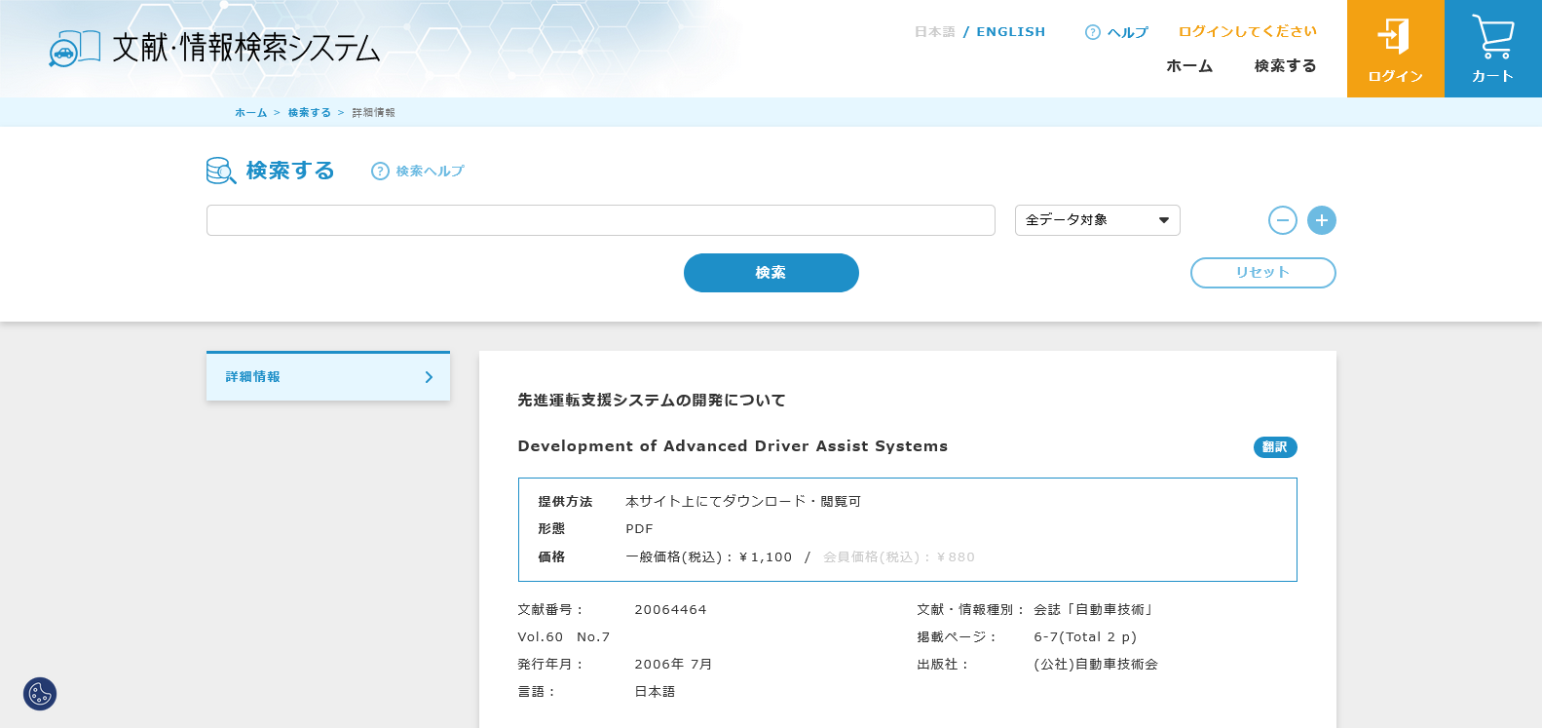Open cookie settings icon at bottom left
This screenshot has width=1542, height=728.
[x=40, y=694]
